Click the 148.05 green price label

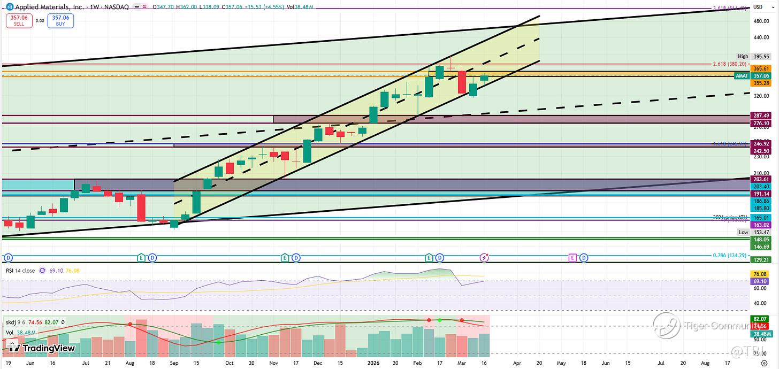[760, 240]
